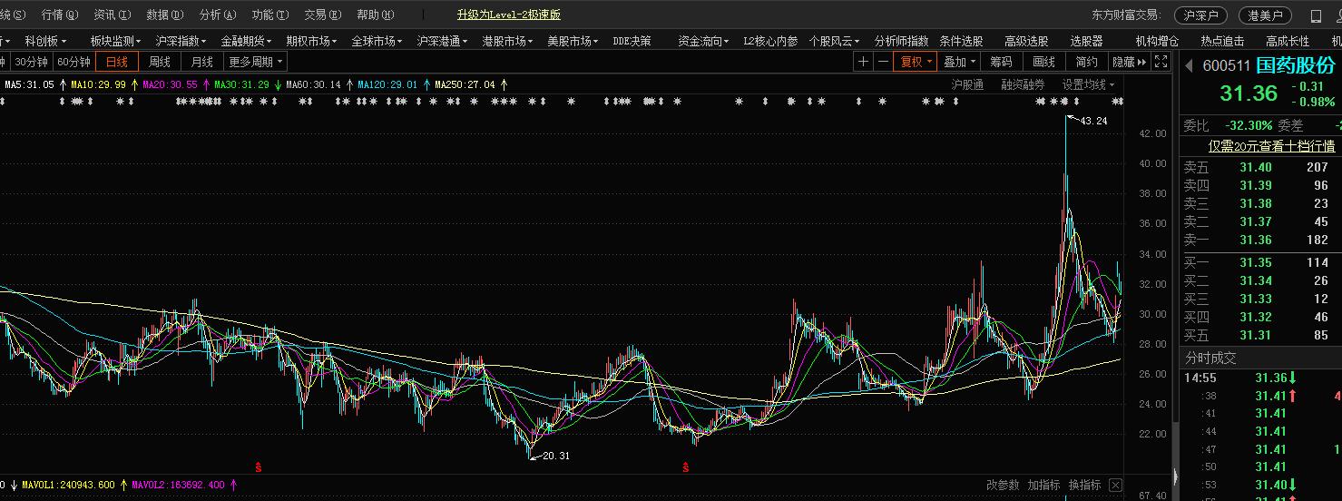This screenshot has height=501, width=1342.
Task: Toggle the 融资融券 margin indicator
Action: [x=1023, y=84]
